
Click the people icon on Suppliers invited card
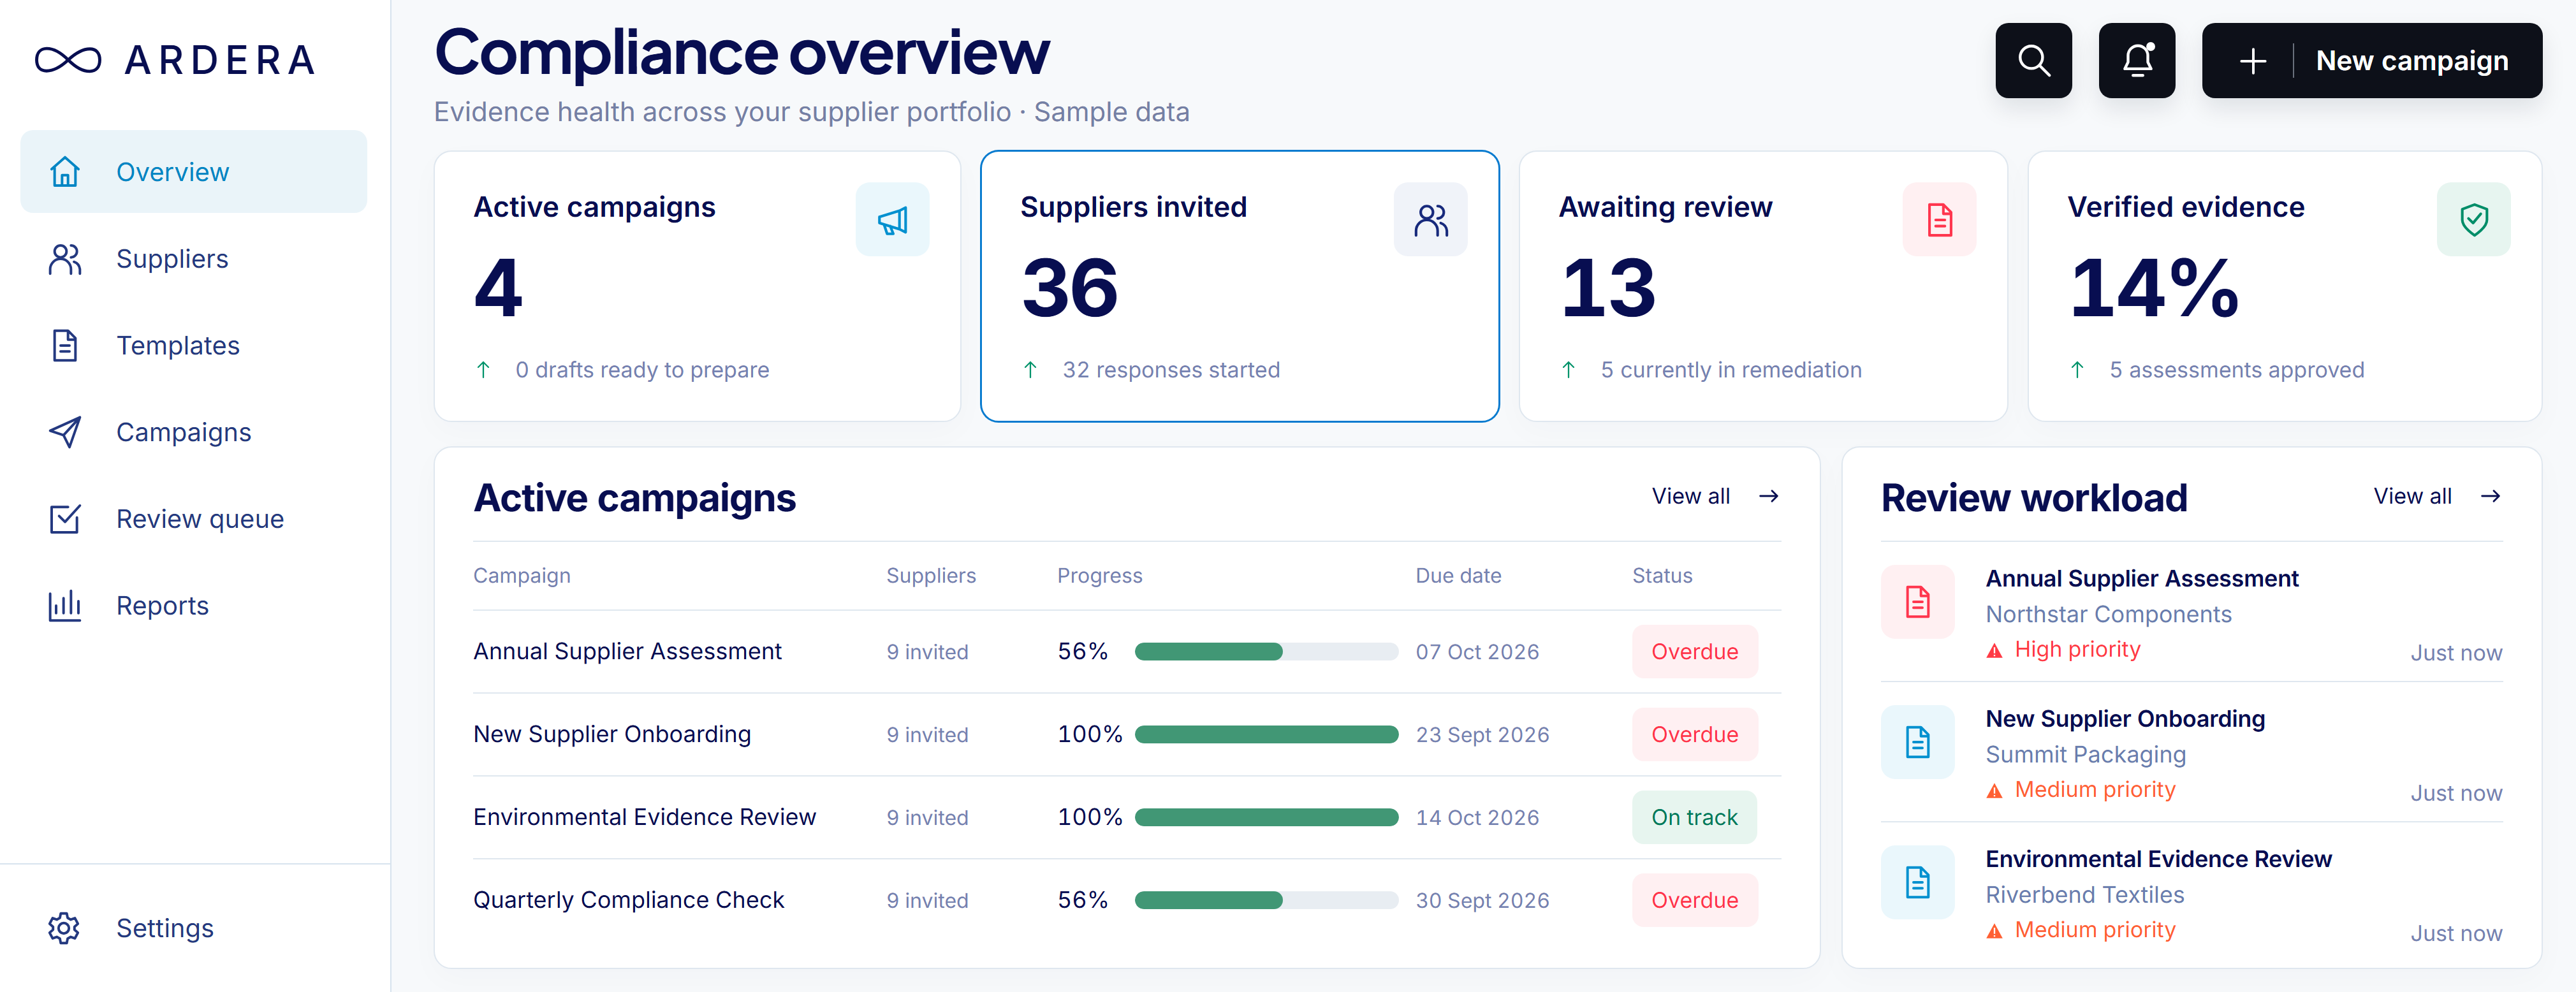tap(1430, 219)
